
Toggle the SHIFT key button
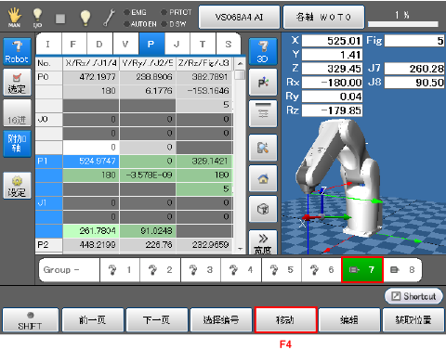coord(30,320)
